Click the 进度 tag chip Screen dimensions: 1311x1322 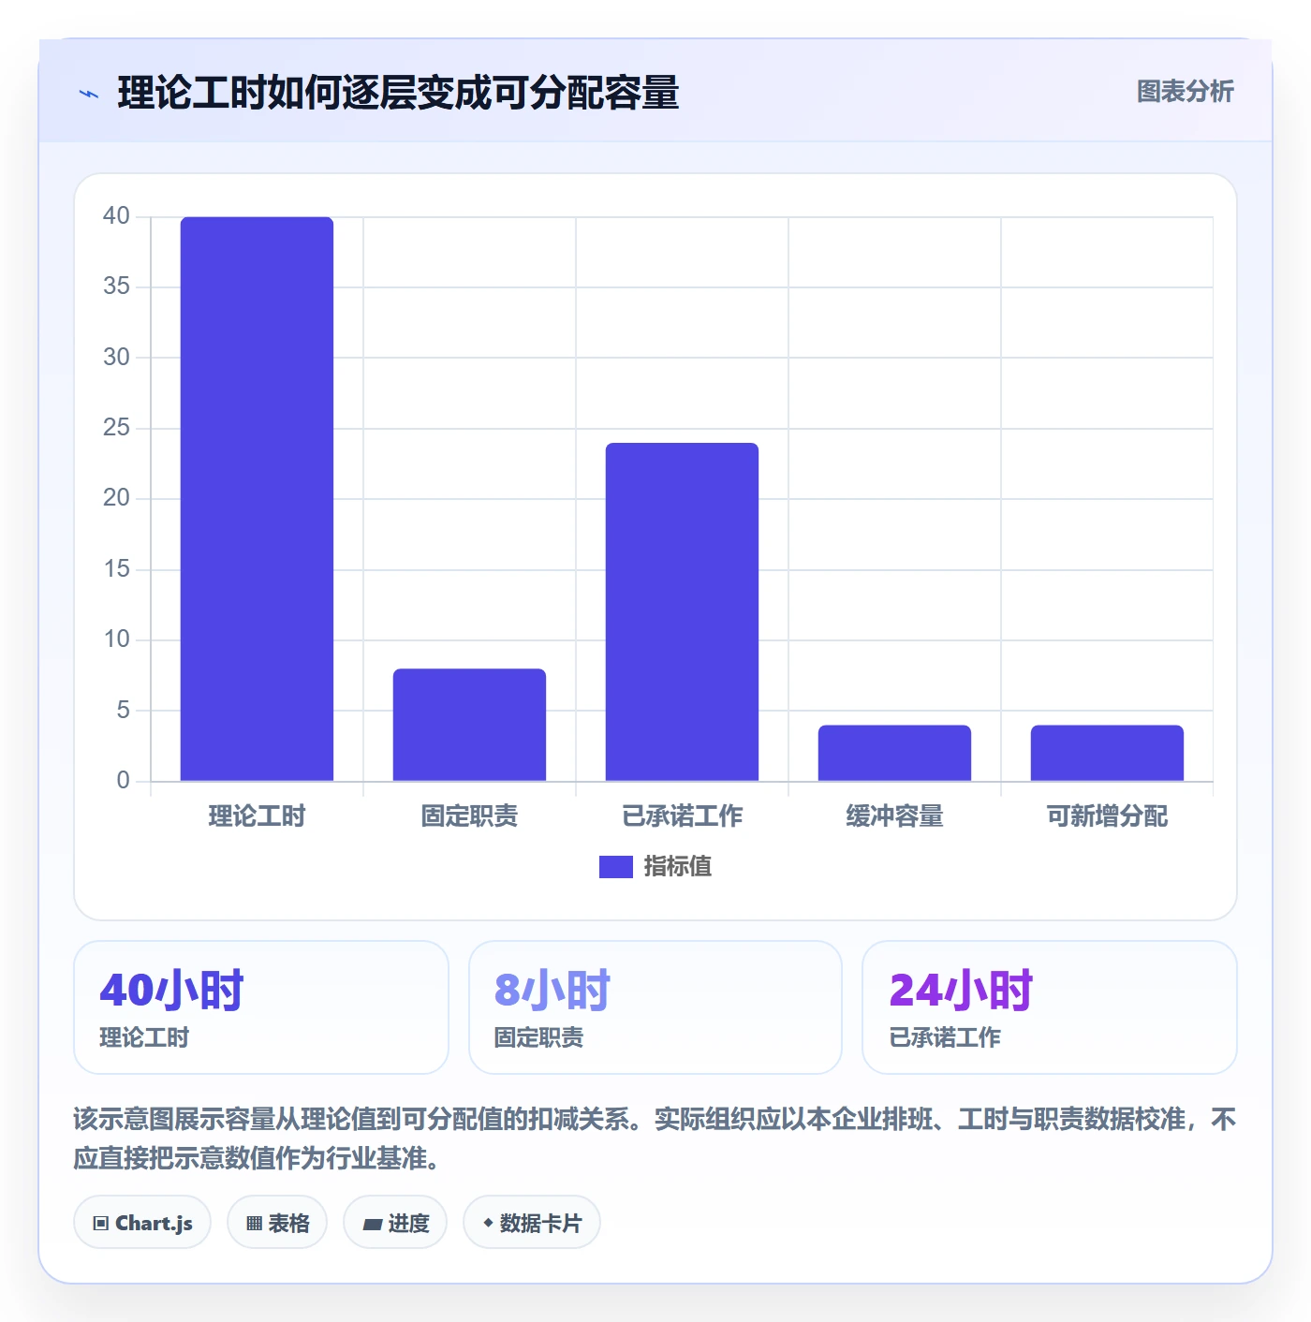click(x=395, y=1223)
